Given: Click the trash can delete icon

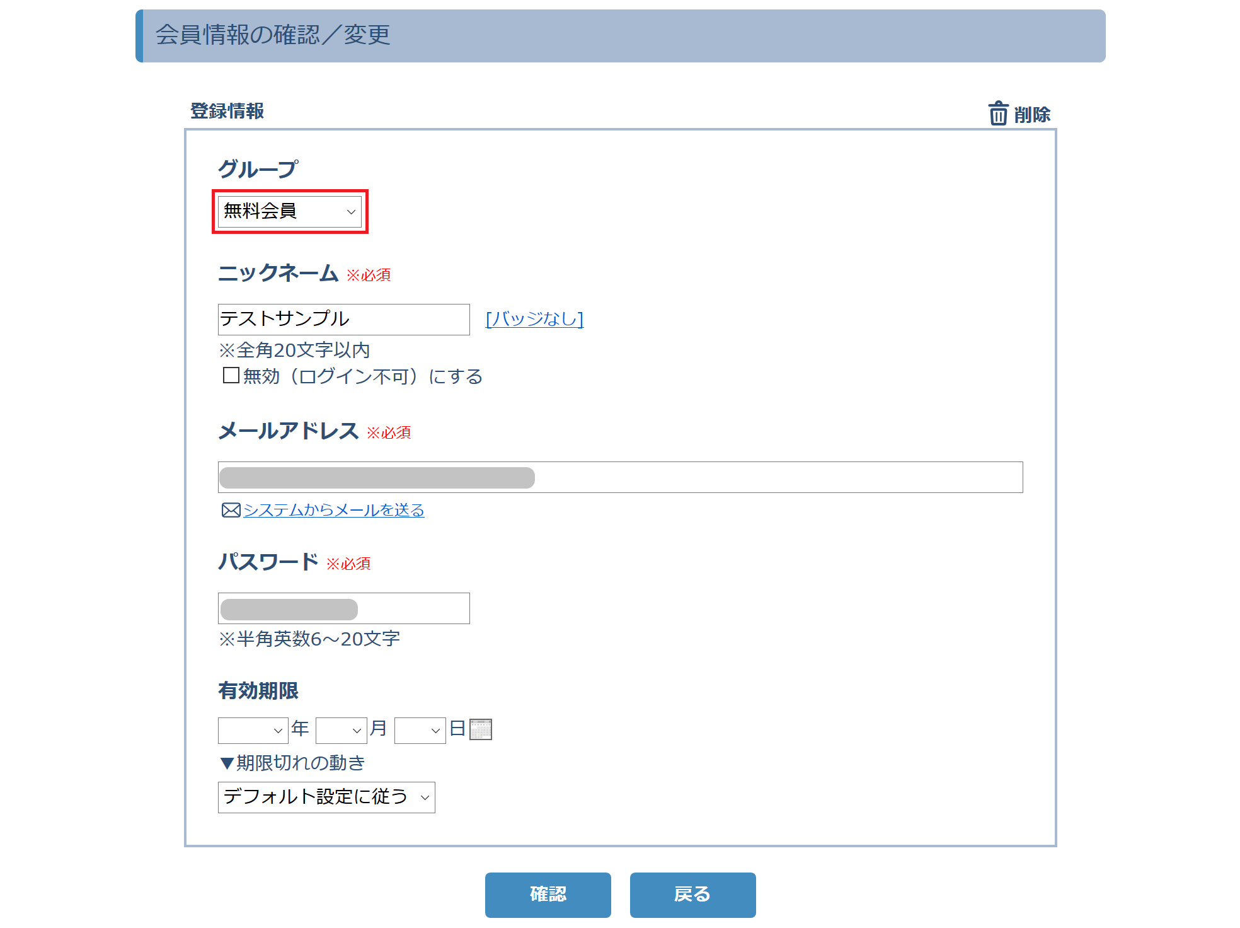Looking at the screenshot, I should pos(998,113).
